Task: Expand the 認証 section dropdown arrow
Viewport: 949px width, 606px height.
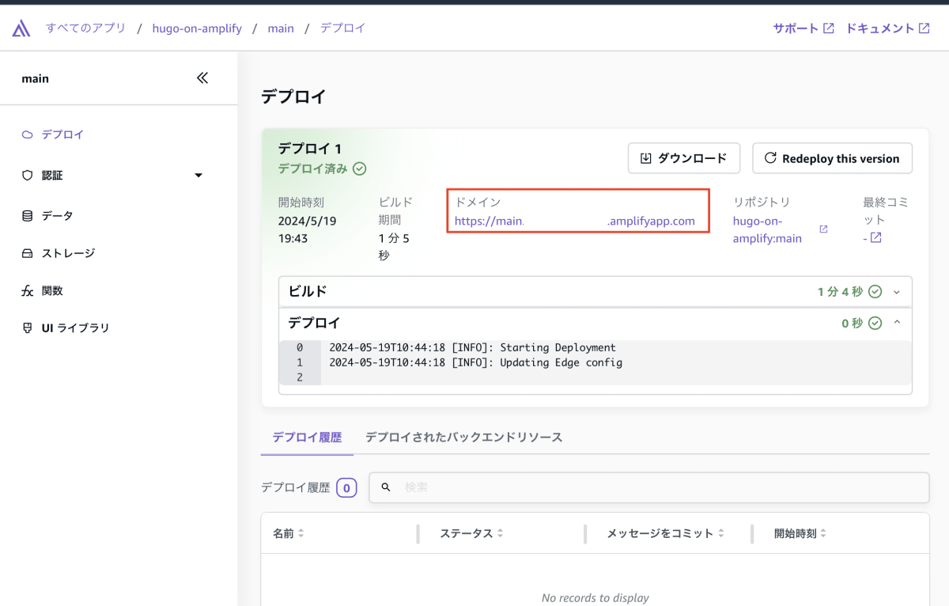Action: pos(198,175)
